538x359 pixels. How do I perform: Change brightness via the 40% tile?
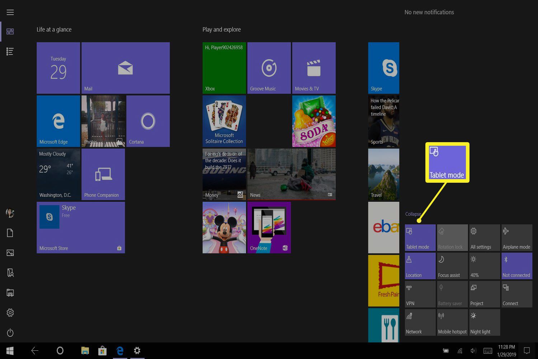485,266
